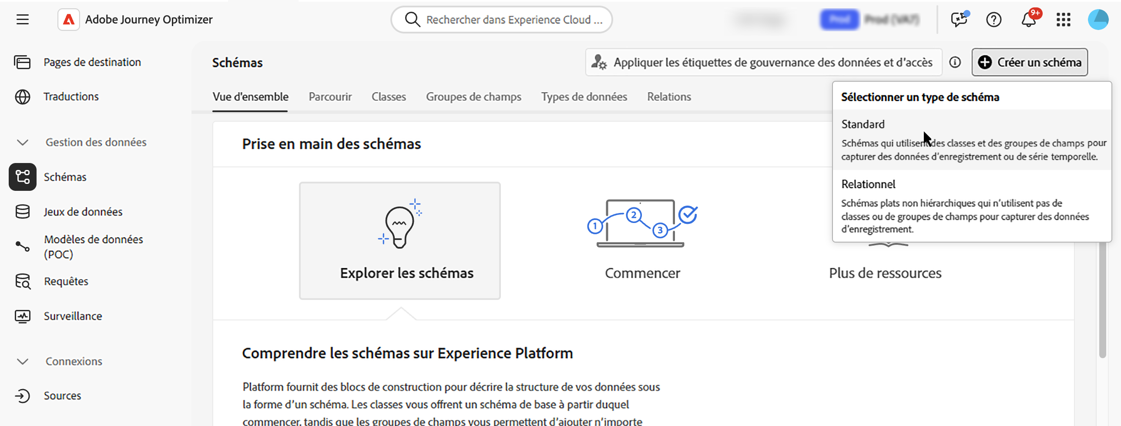Collapse the Connexions section
Screen dimensions: 1121x426
[22, 361]
